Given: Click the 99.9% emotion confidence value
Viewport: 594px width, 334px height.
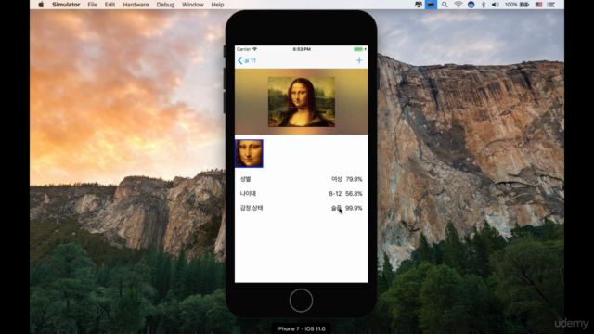Looking at the screenshot, I should tap(354, 208).
